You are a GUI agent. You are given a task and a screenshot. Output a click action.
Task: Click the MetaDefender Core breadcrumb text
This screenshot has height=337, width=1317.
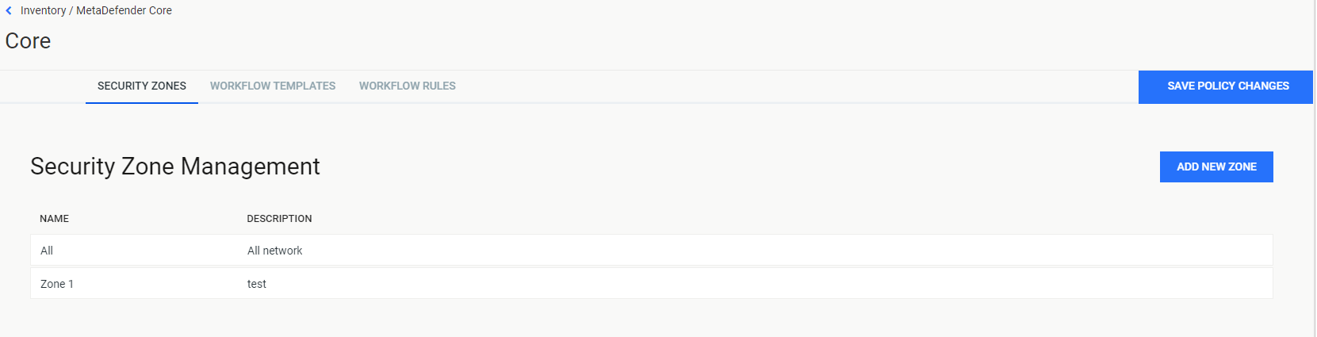(x=124, y=10)
